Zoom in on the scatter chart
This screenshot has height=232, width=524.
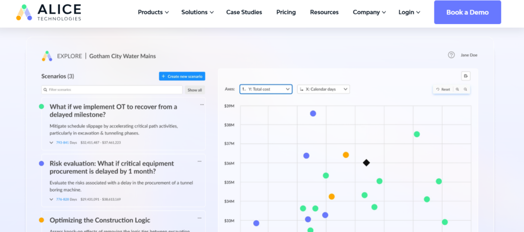tap(457, 89)
